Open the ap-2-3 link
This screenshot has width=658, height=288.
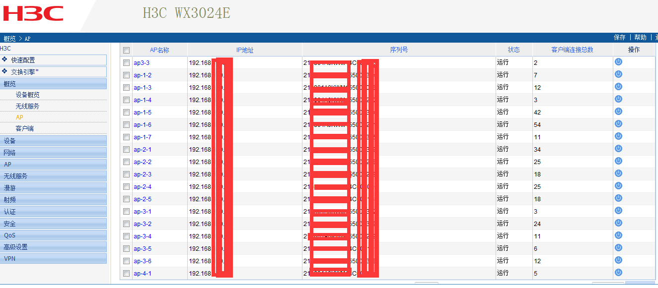143,174
